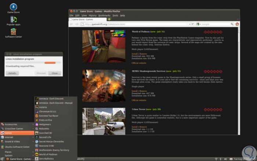The height and width of the screenshot is (161, 257).
Task: Open the Game Store desktop icon
Action: point(13,8)
